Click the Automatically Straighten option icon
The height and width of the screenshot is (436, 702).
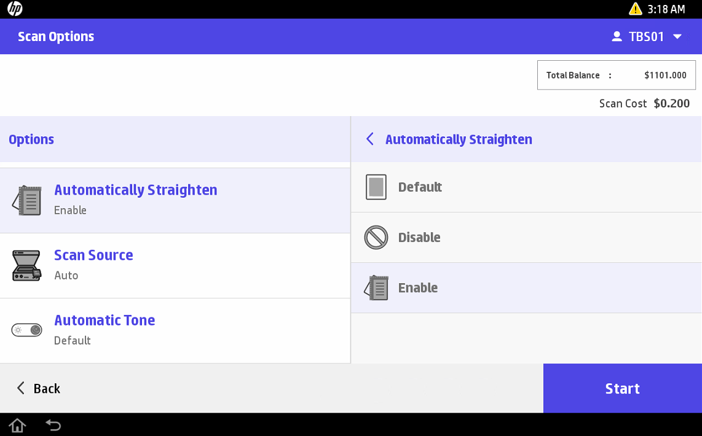coord(27,200)
